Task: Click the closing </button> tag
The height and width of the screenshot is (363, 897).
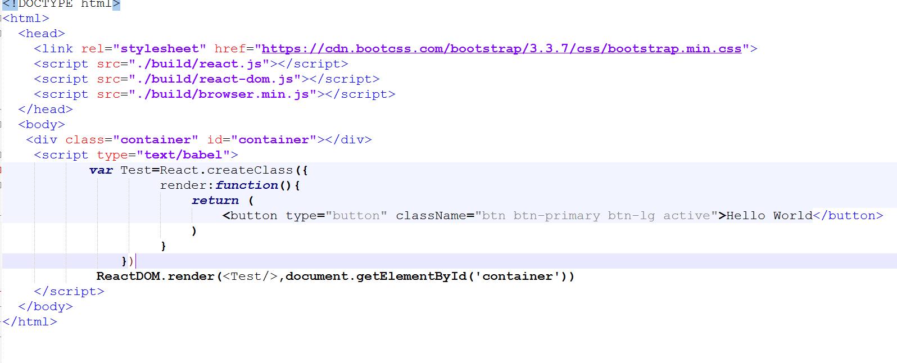Action: pyautogui.click(x=848, y=216)
